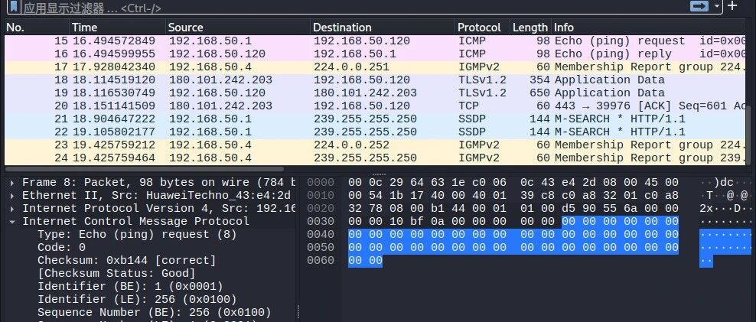This screenshot has width=756, height=322.
Task: Focus the display filter input field
Action: coord(357,7)
